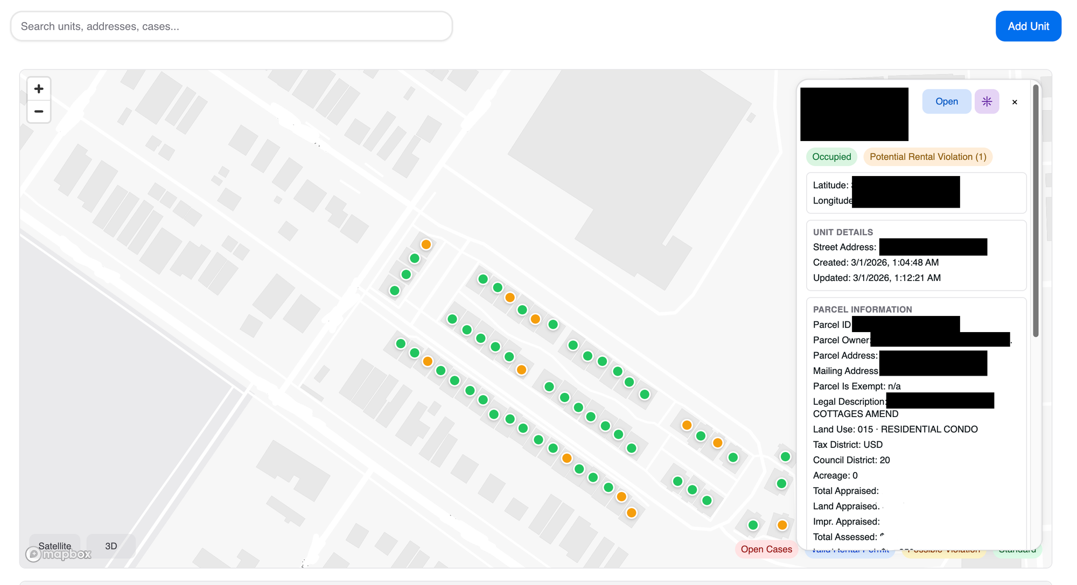Zoom in on the map
1077x585 pixels.
point(39,89)
